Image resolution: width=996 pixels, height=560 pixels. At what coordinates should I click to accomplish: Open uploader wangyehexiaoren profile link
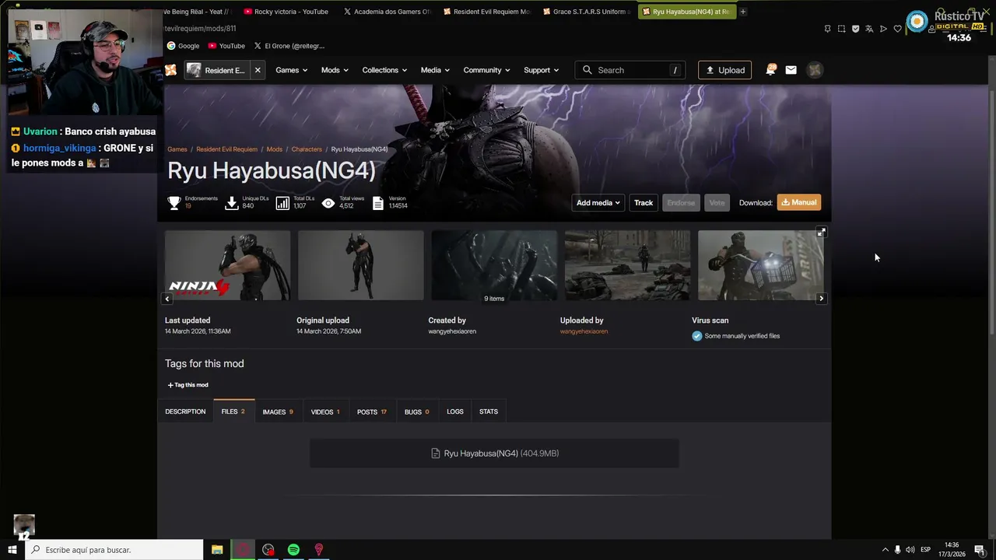click(584, 331)
